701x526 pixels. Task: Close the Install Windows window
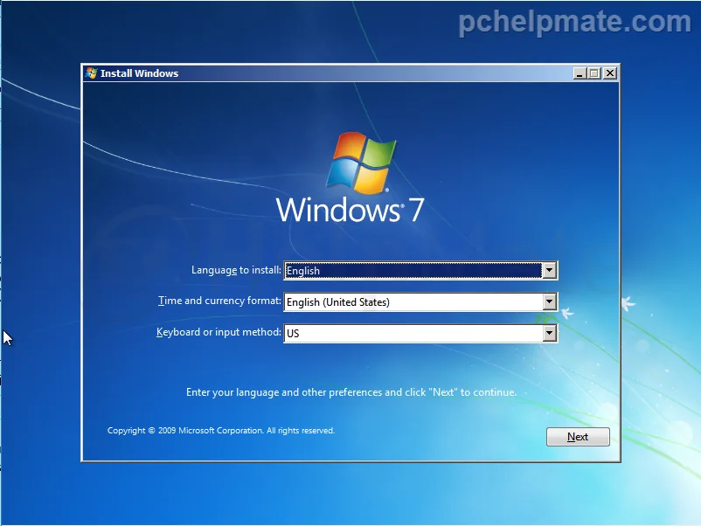[x=610, y=73]
